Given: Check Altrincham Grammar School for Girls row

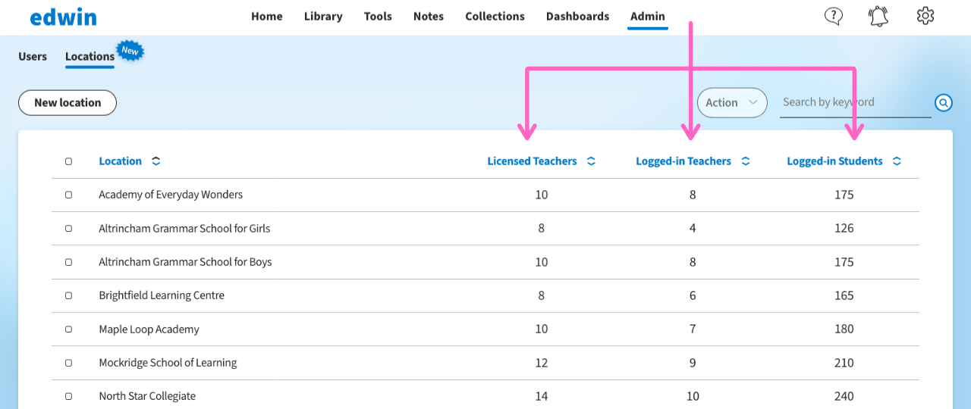Looking at the screenshot, I should pos(68,228).
